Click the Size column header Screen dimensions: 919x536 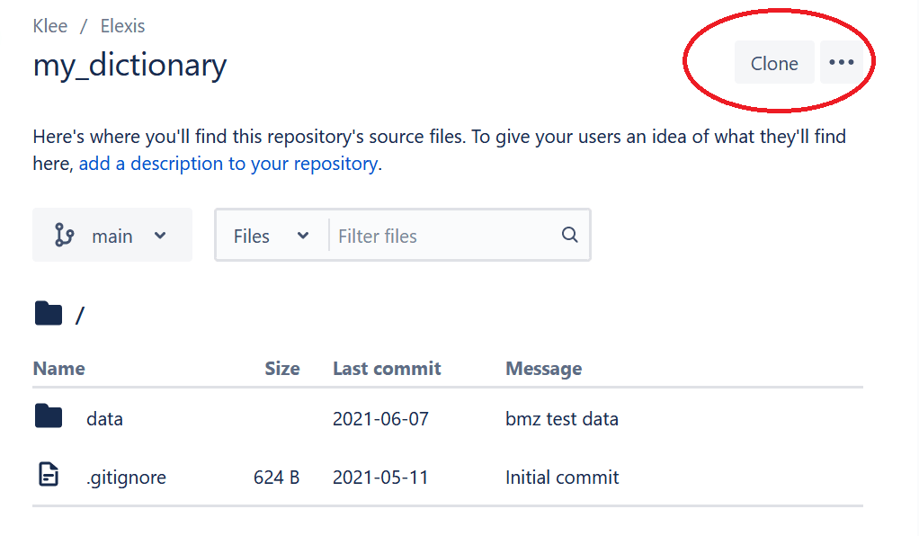pos(282,369)
